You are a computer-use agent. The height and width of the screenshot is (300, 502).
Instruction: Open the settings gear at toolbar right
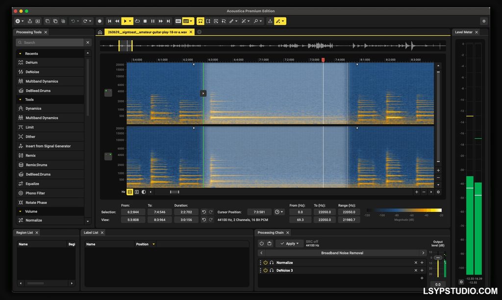[484, 21]
